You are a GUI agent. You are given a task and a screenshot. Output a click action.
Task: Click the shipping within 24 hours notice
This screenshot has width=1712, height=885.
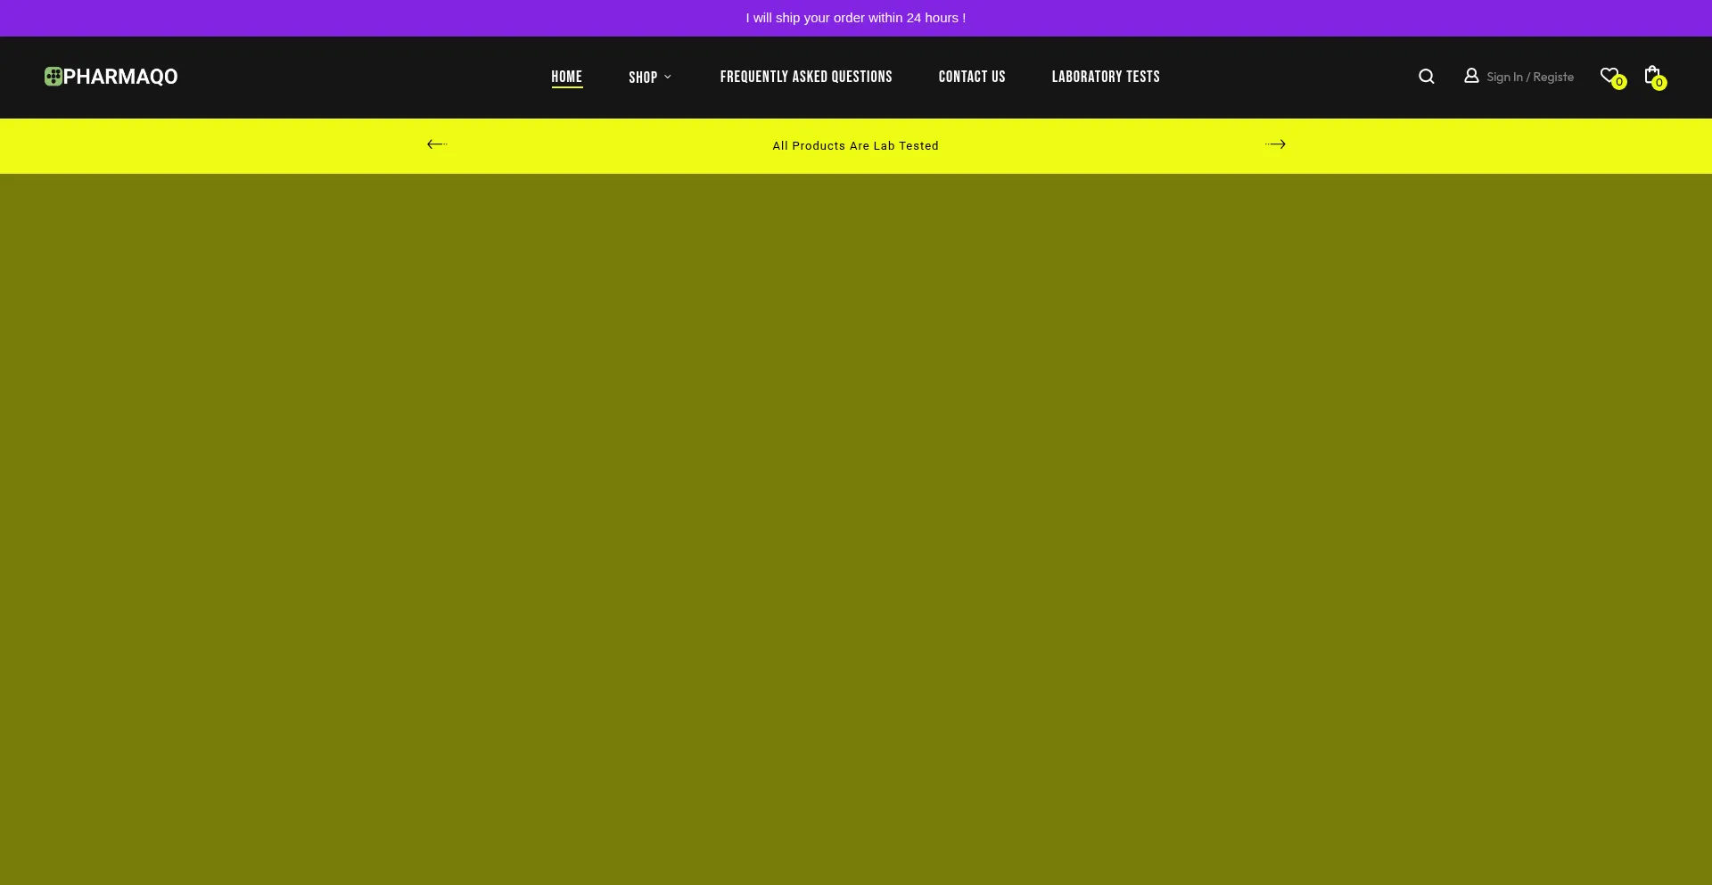point(856,18)
